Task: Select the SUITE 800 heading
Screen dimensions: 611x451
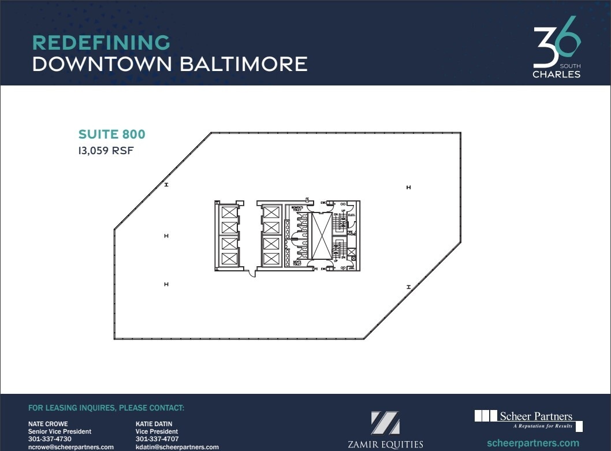Action: pos(112,134)
